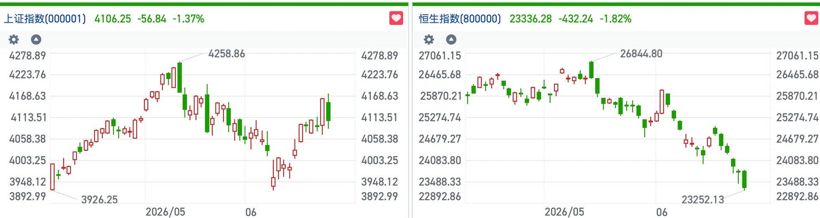Collapse 上证指数 chart with the up-arrow icon
This screenshot has height=218, width=820.
36,39
